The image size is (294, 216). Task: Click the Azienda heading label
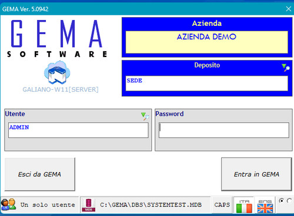coord(207,23)
